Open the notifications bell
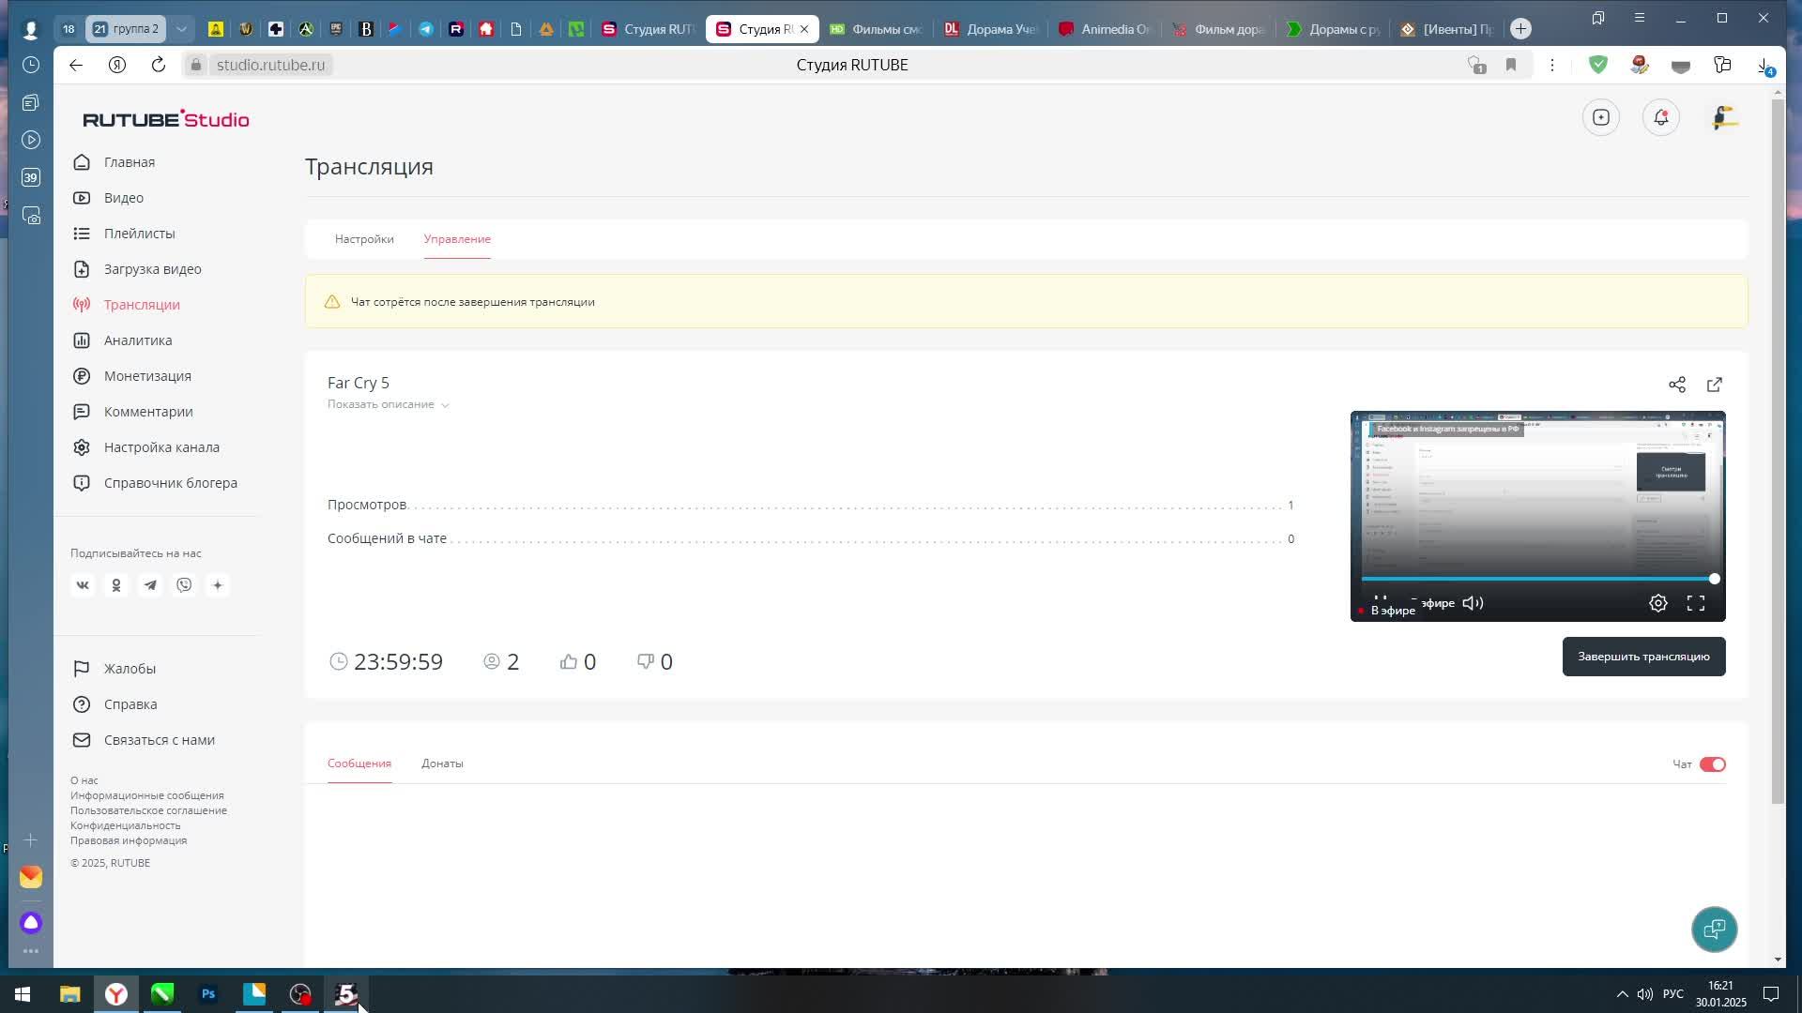Viewport: 1802px width, 1013px height. (x=1661, y=117)
